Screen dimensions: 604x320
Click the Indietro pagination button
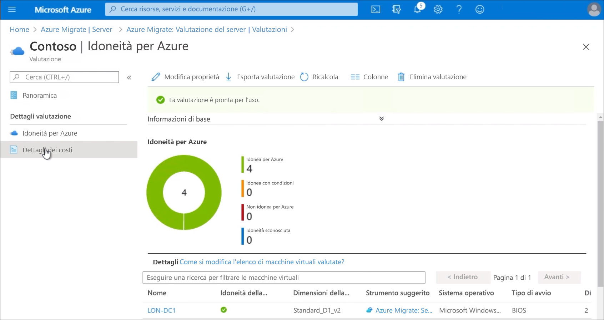(x=463, y=277)
